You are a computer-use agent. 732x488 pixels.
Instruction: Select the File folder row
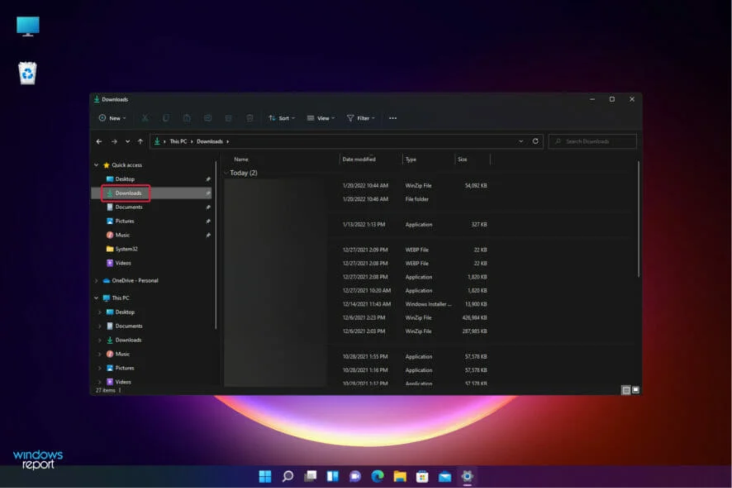tap(356, 199)
